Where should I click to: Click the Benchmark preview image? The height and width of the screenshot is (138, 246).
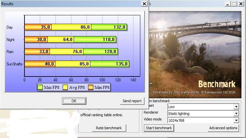tap(195, 54)
